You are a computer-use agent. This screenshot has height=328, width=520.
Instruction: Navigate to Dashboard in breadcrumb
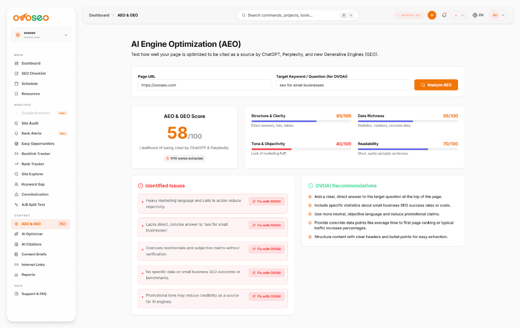[99, 15]
